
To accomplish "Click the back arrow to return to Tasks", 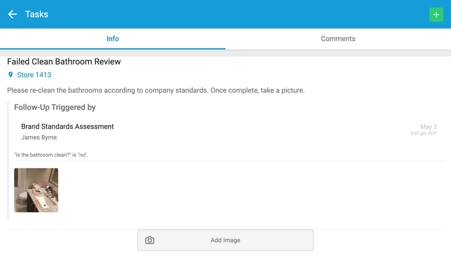I will point(12,14).
